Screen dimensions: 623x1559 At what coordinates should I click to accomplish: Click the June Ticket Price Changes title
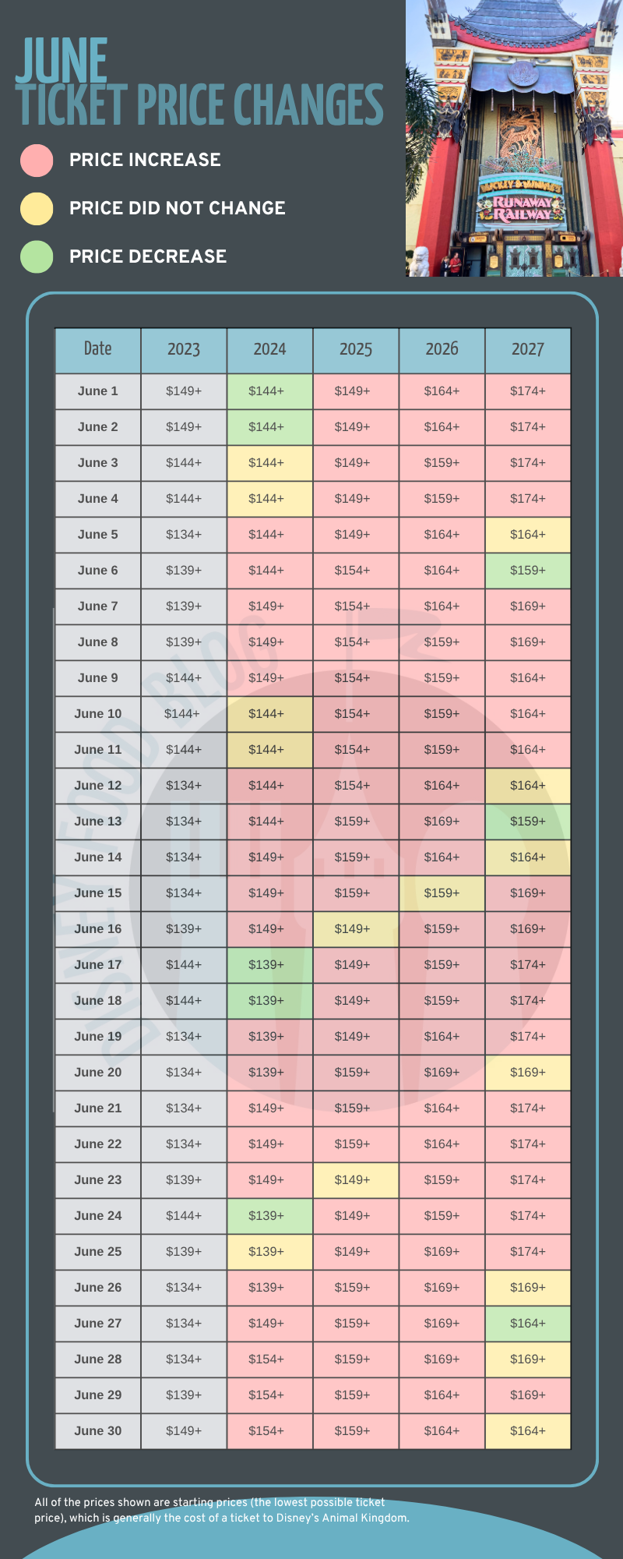199,84
